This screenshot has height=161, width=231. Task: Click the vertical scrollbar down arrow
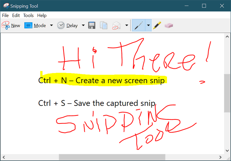click(x=227, y=151)
